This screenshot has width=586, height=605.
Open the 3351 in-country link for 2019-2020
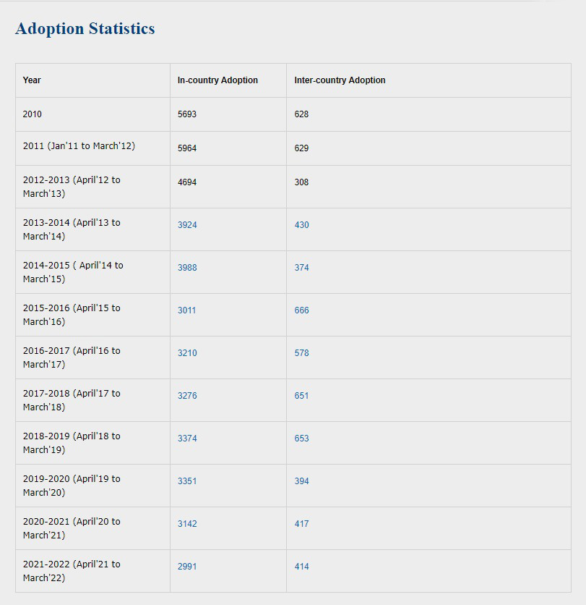187,481
